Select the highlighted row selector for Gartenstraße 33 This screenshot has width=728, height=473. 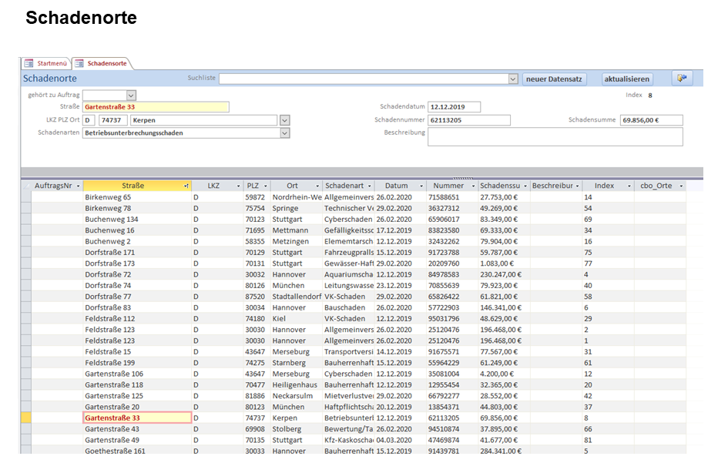coord(25,418)
